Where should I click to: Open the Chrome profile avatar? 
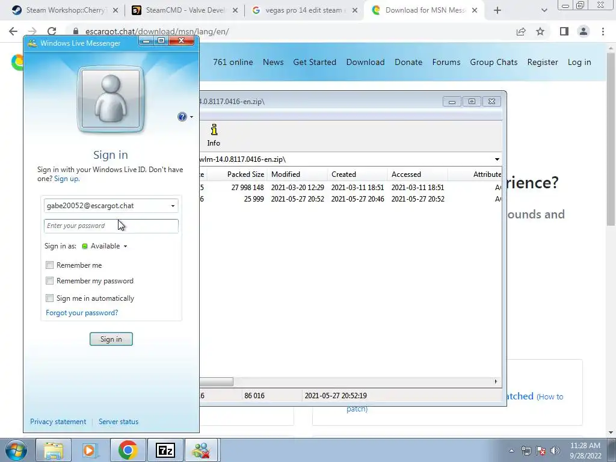coord(584,31)
